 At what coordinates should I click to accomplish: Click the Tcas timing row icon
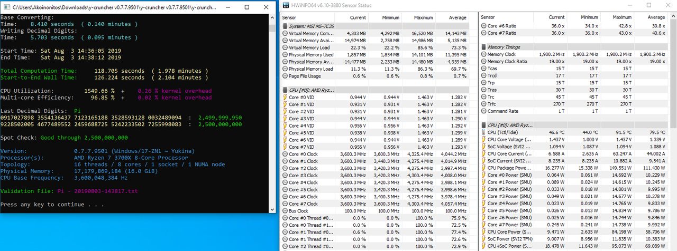(483, 69)
